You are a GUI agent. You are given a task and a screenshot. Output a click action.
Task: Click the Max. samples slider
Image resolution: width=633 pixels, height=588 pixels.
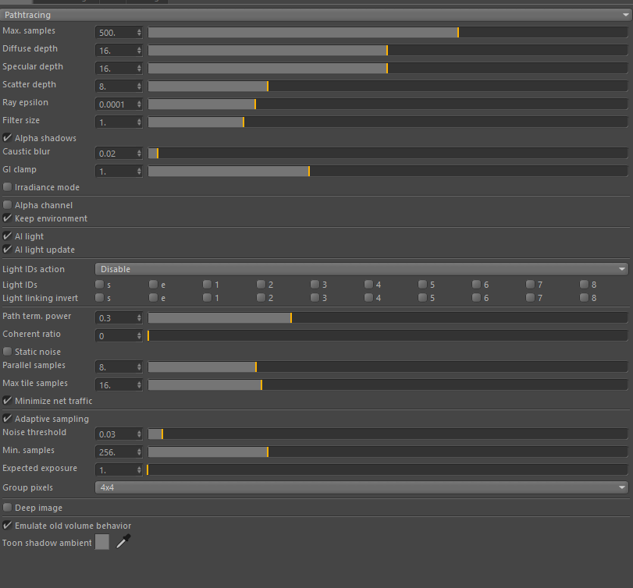coord(388,32)
